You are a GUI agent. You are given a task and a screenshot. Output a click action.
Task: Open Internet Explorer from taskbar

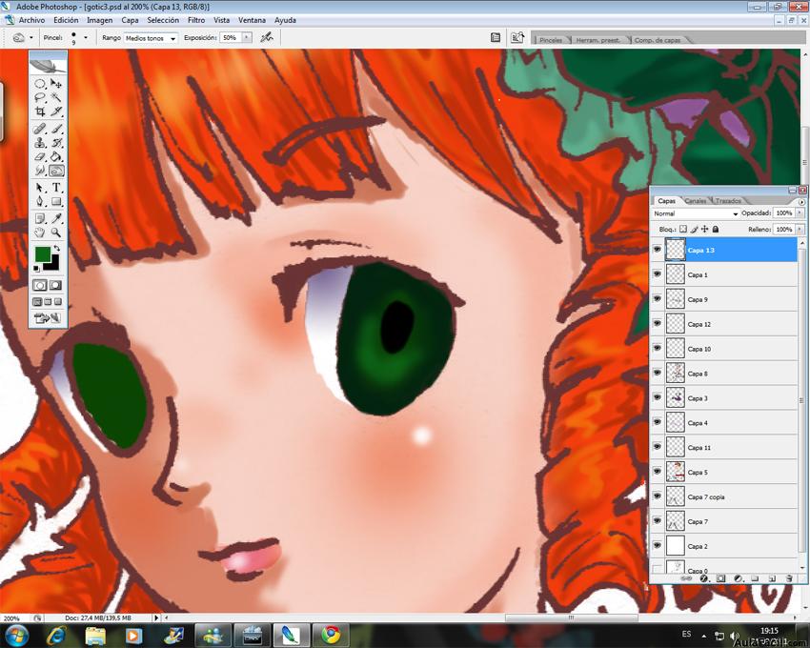pos(56,635)
